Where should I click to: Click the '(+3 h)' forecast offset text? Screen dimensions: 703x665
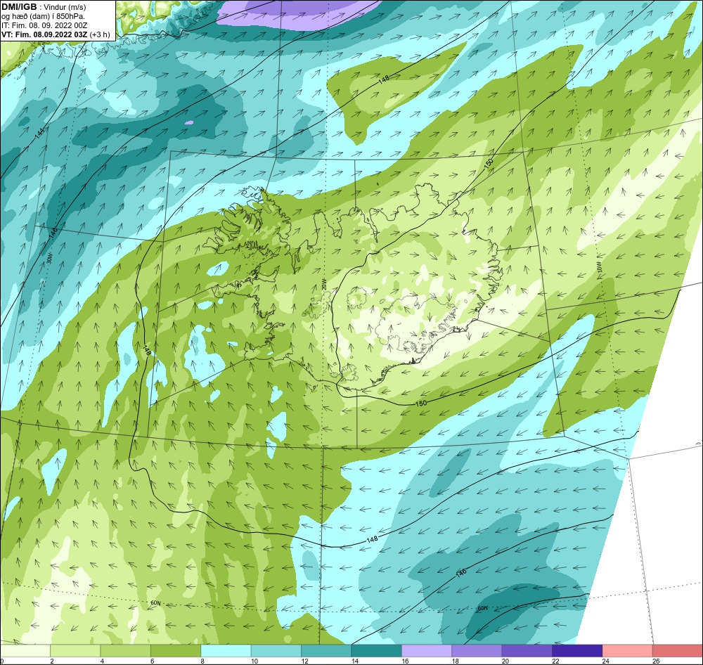tap(100, 34)
